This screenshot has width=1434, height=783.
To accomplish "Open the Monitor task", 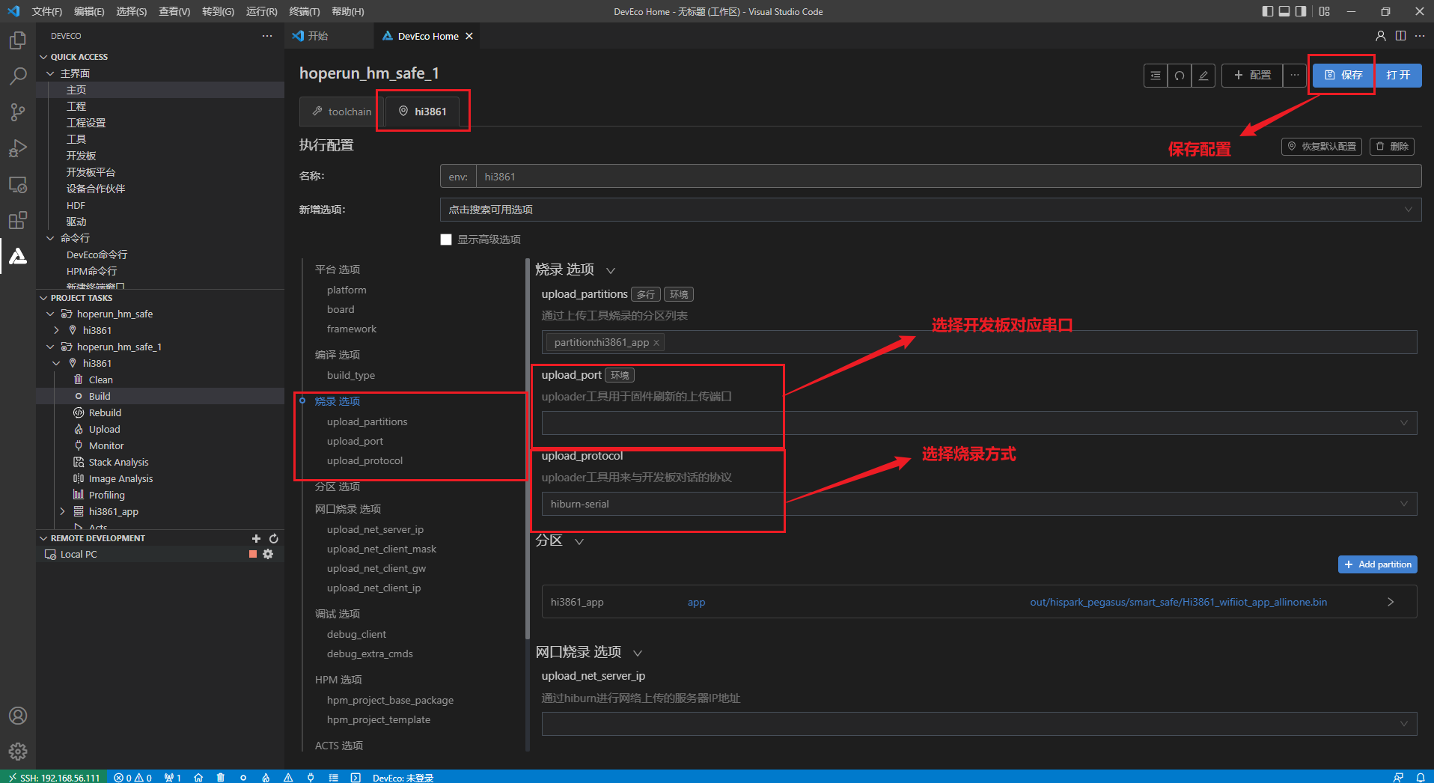I will (106, 445).
